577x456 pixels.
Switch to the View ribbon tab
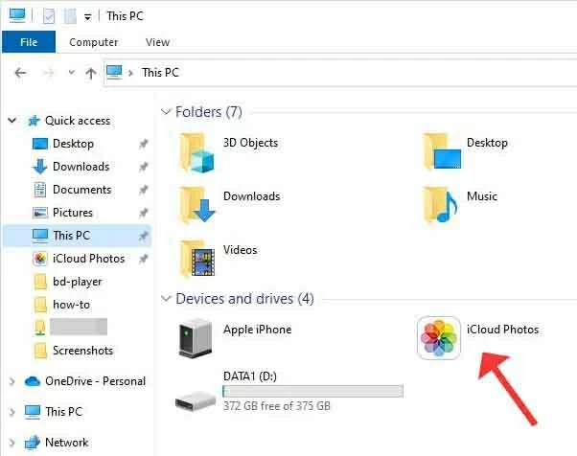coord(157,42)
